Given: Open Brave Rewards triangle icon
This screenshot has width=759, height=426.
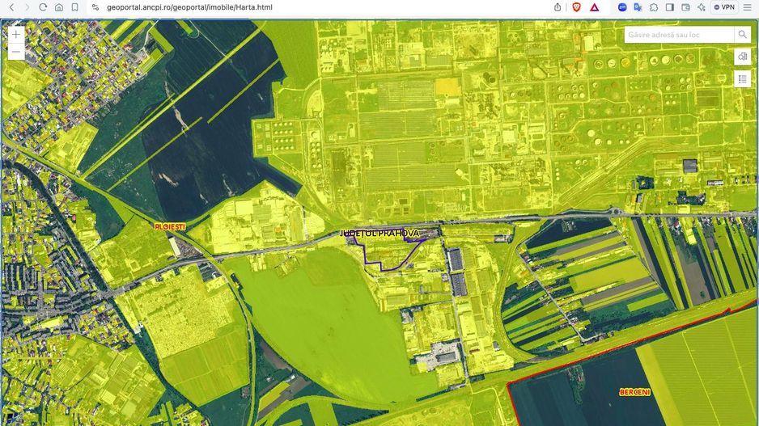Looking at the screenshot, I should [595, 7].
